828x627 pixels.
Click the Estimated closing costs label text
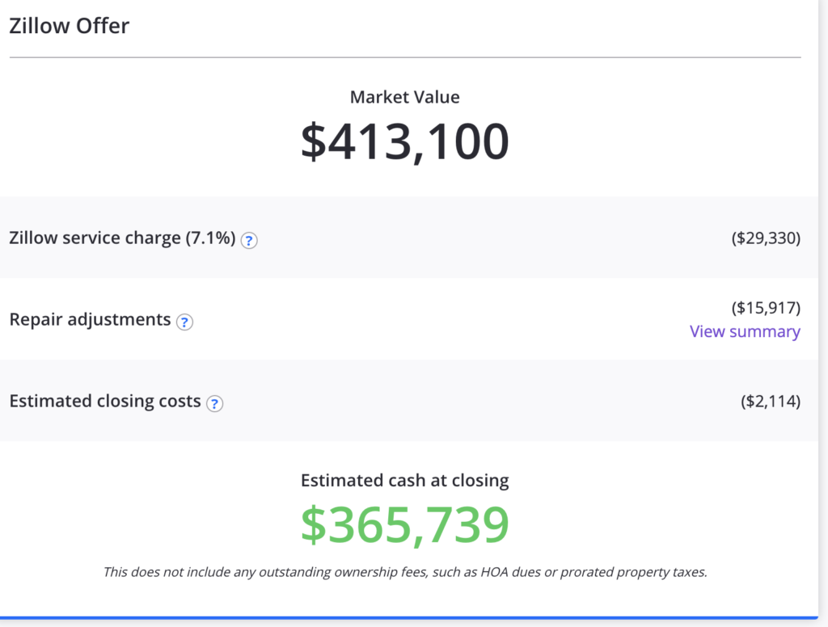(105, 401)
